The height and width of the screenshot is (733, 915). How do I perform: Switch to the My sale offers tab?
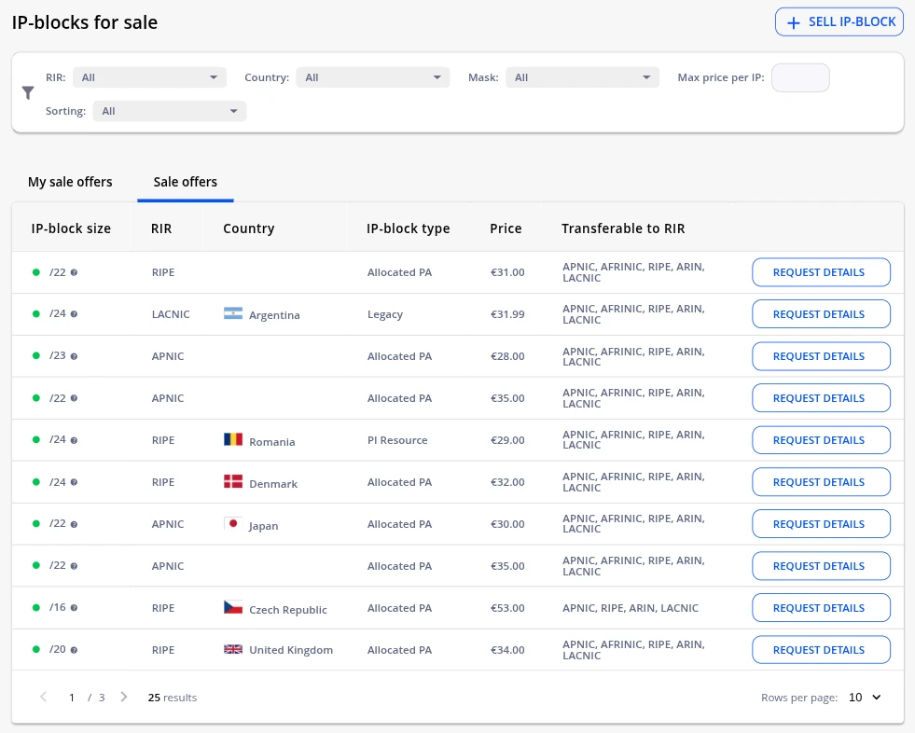tap(70, 181)
